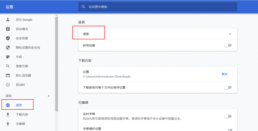
Task: Expand the 语言 row chevron
Action: point(230,34)
